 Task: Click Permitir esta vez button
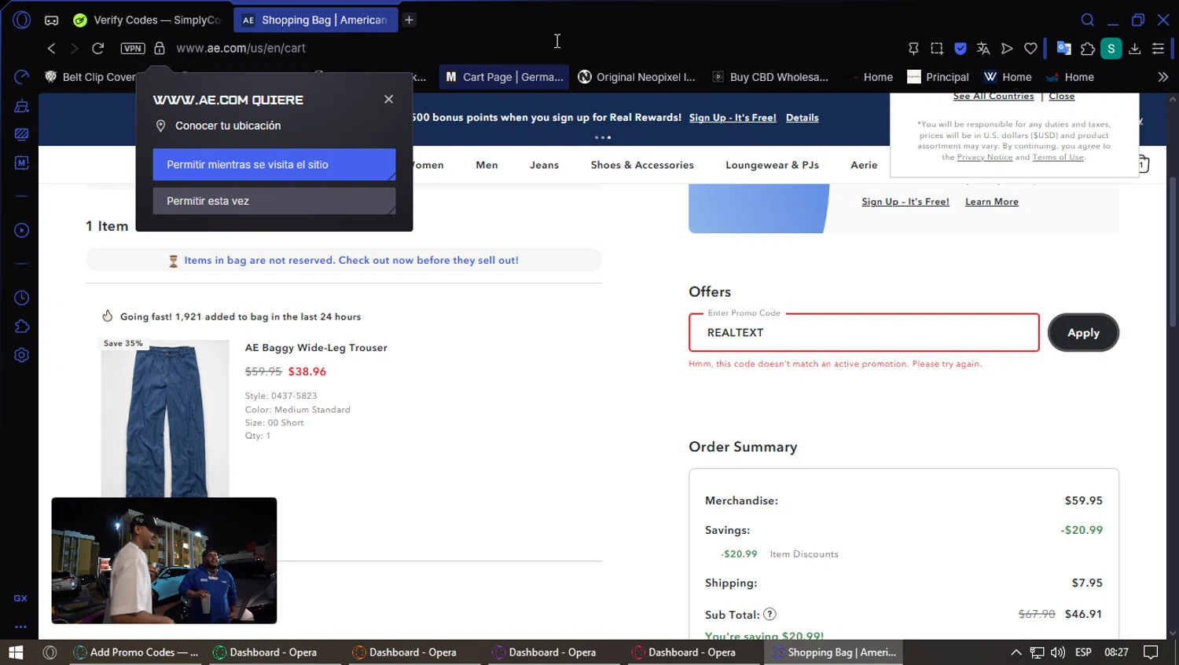coord(274,201)
